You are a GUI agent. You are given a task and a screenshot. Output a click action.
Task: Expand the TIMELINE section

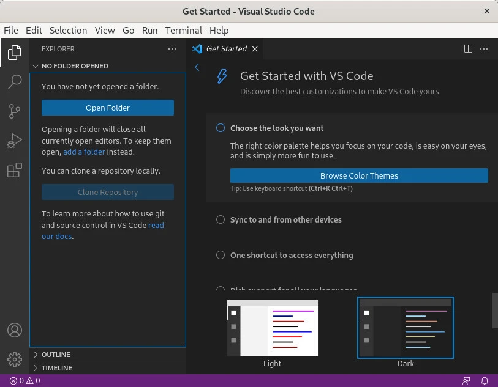coord(56,368)
